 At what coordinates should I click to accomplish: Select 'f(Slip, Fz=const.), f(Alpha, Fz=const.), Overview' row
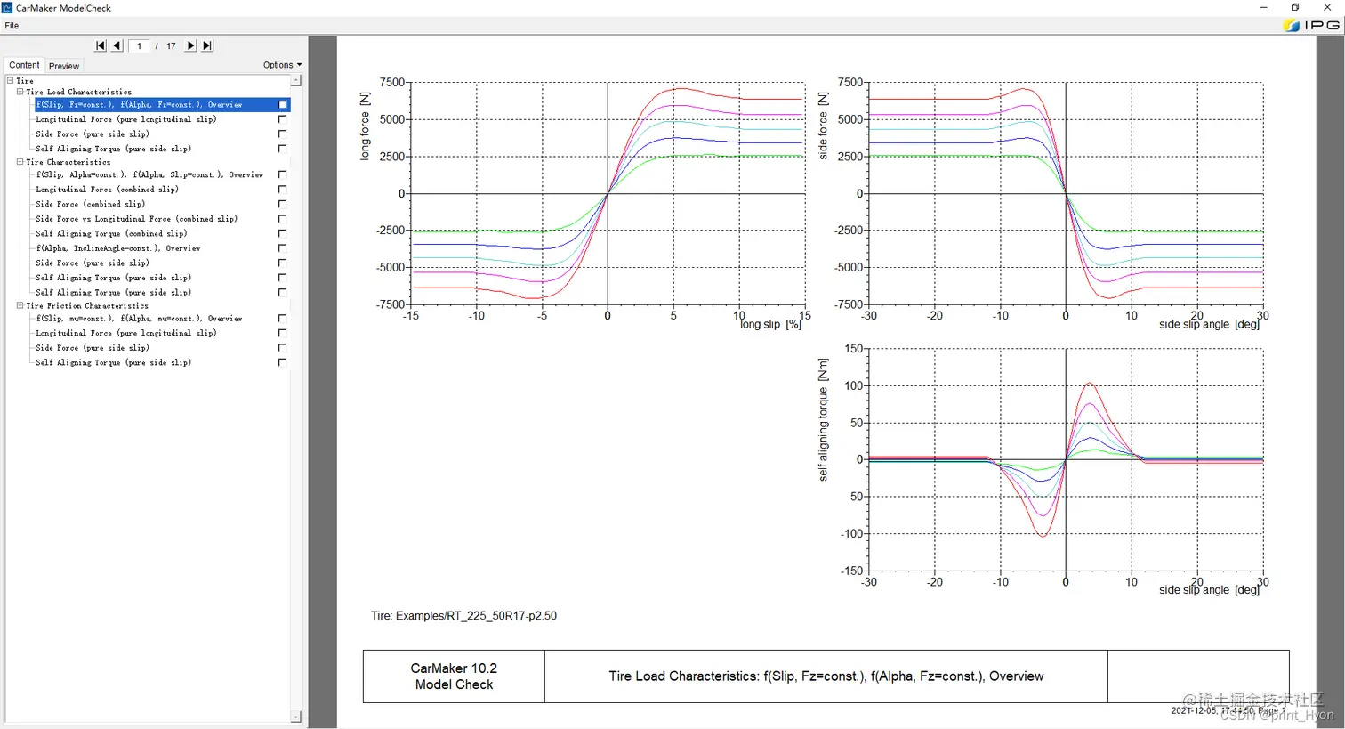162,104
